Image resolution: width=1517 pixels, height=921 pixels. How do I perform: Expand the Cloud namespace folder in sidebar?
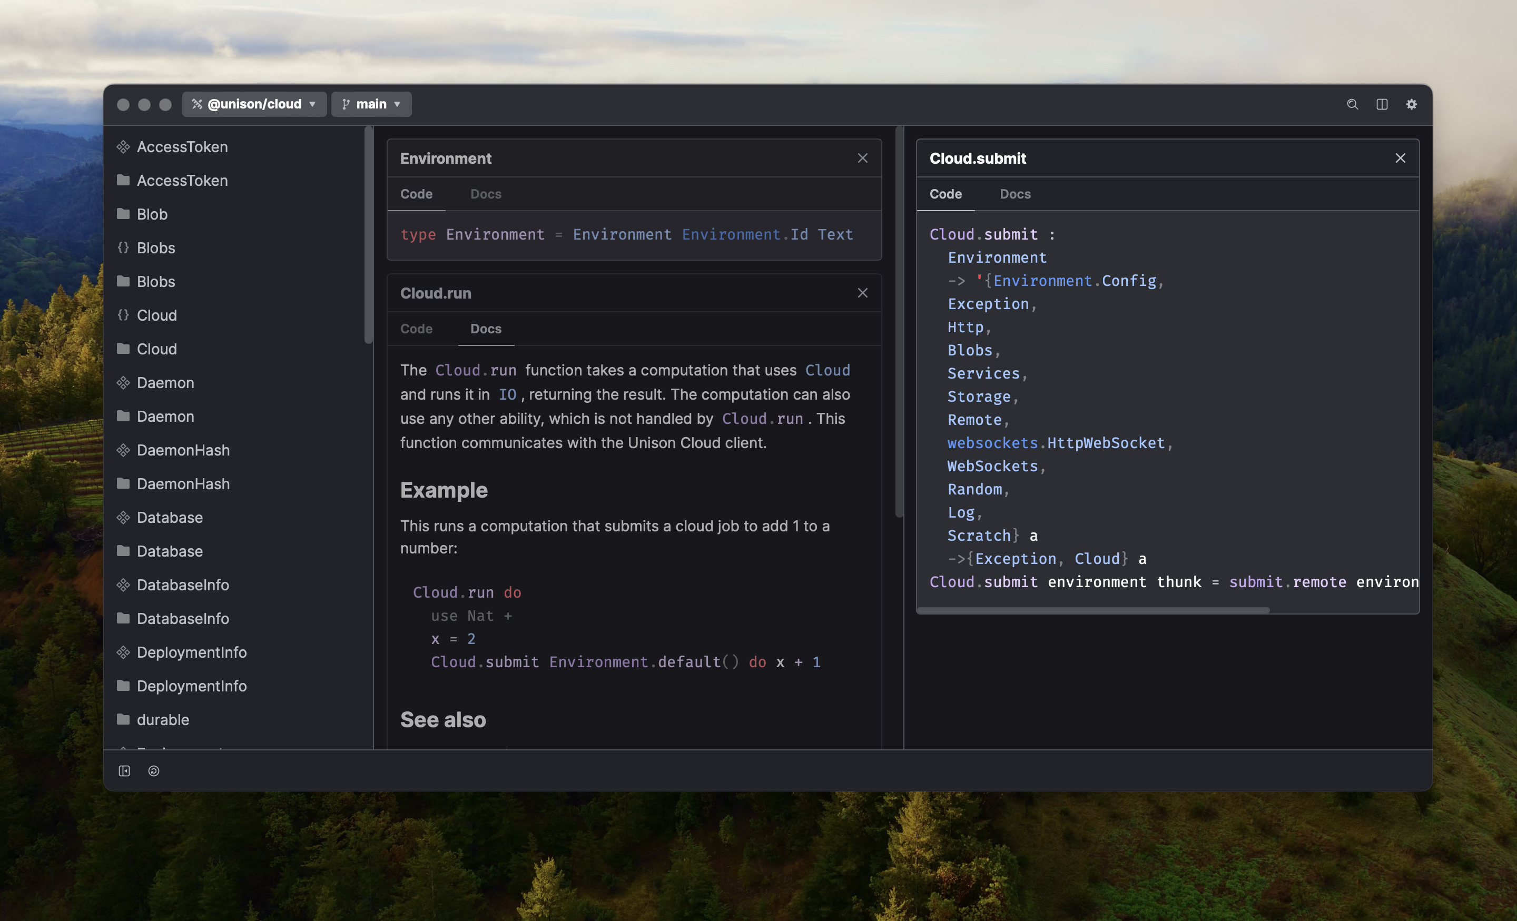156,349
